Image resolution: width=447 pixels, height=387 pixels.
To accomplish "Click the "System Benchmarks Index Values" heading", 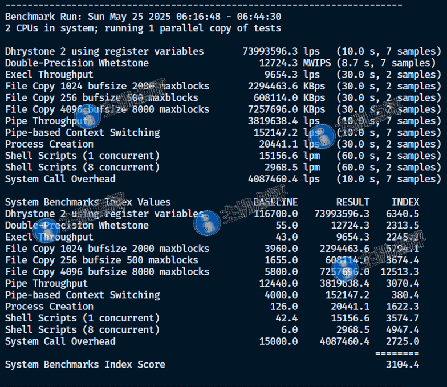I will [88, 202].
